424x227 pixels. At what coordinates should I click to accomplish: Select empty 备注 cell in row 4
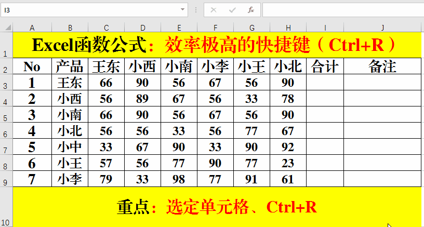[x=382, y=98]
